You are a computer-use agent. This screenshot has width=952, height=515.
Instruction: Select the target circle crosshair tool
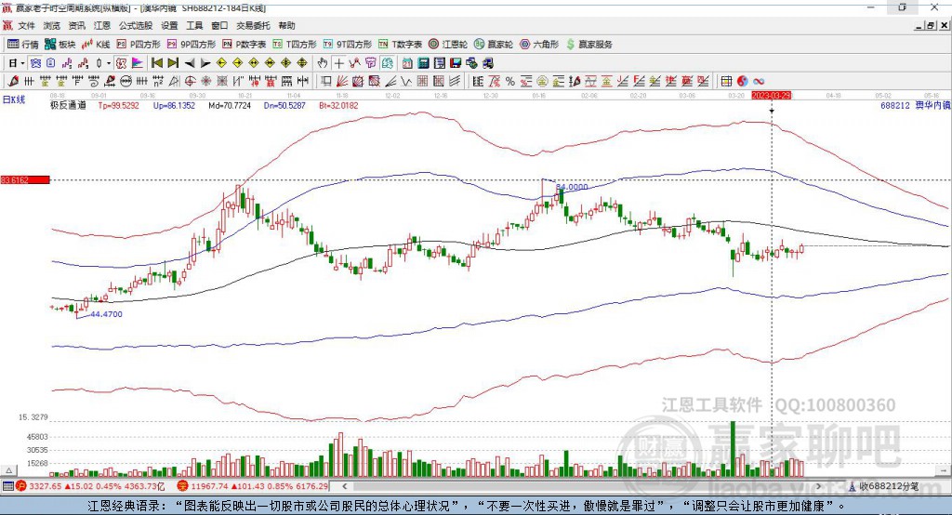190,81
